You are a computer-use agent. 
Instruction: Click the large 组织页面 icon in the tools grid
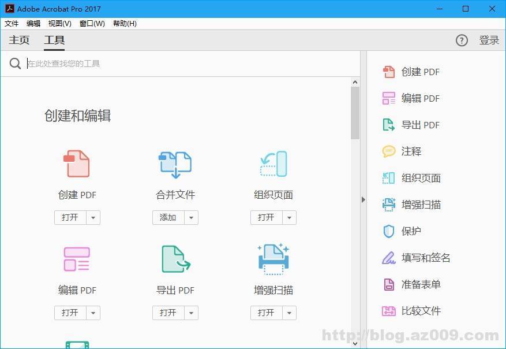[x=273, y=164]
